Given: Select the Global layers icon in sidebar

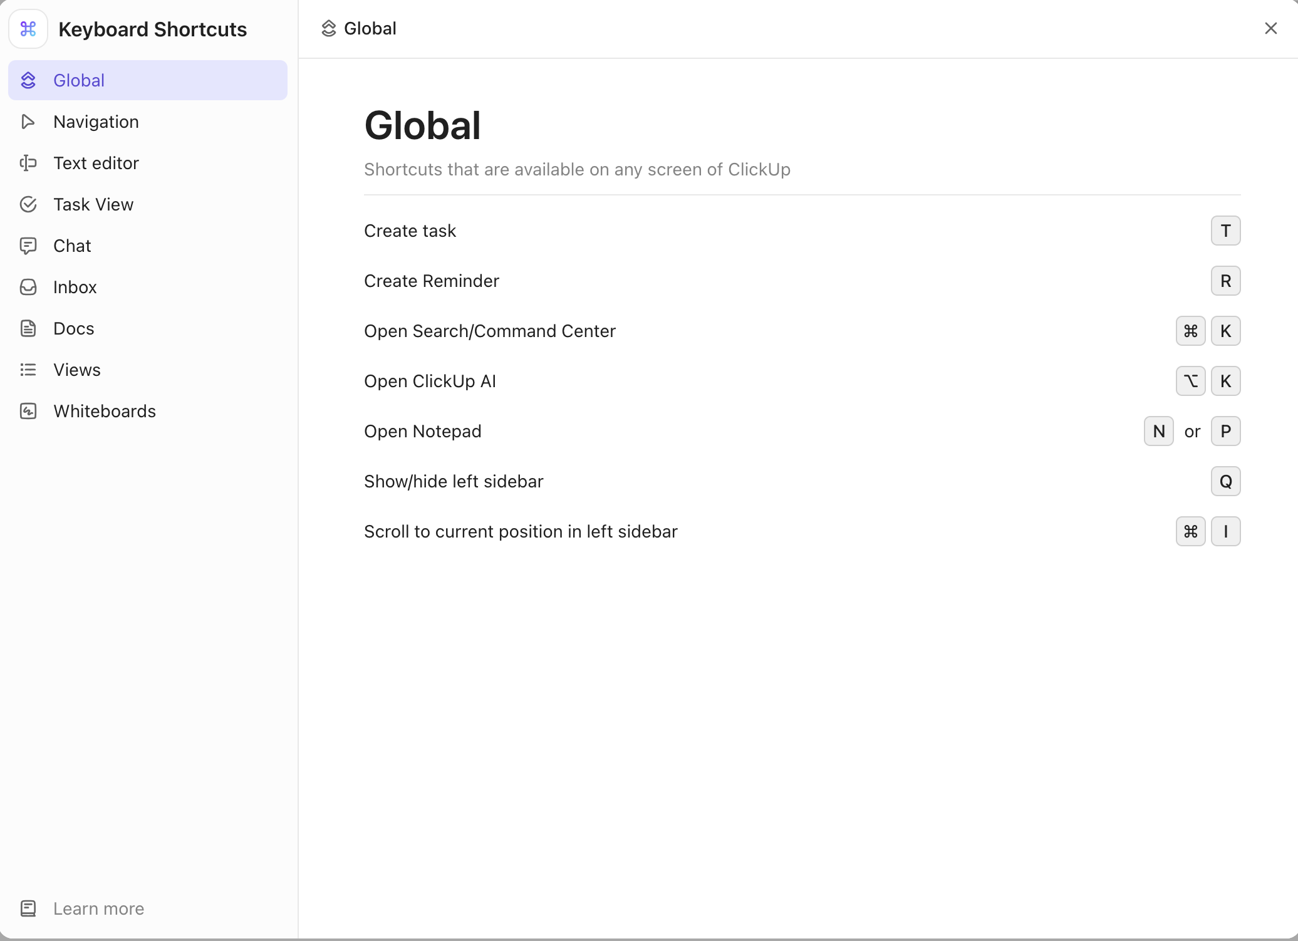Looking at the screenshot, I should [28, 80].
